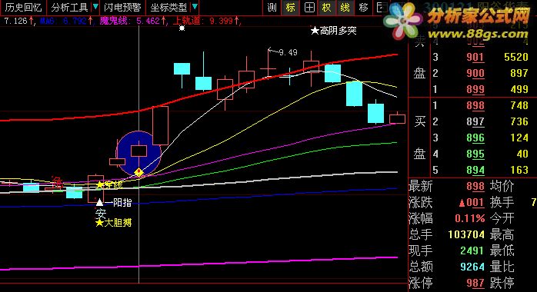Click the 田 grid layout icon
The width and height of the screenshot is (537, 292).
pyautogui.click(x=309, y=7)
